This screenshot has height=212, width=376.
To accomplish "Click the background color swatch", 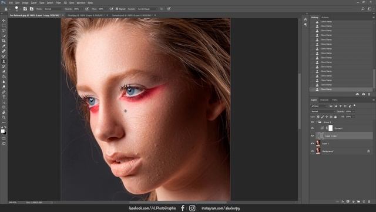I will click(x=5, y=133).
